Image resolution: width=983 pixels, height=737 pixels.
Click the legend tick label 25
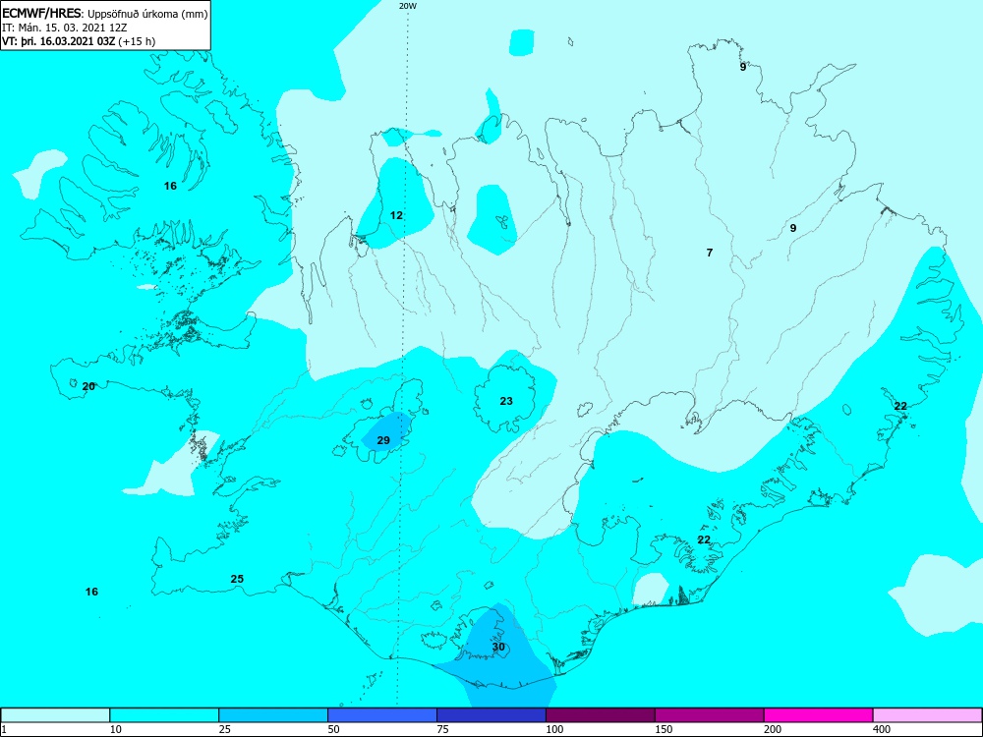pyautogui.click(x=224, y=729)
